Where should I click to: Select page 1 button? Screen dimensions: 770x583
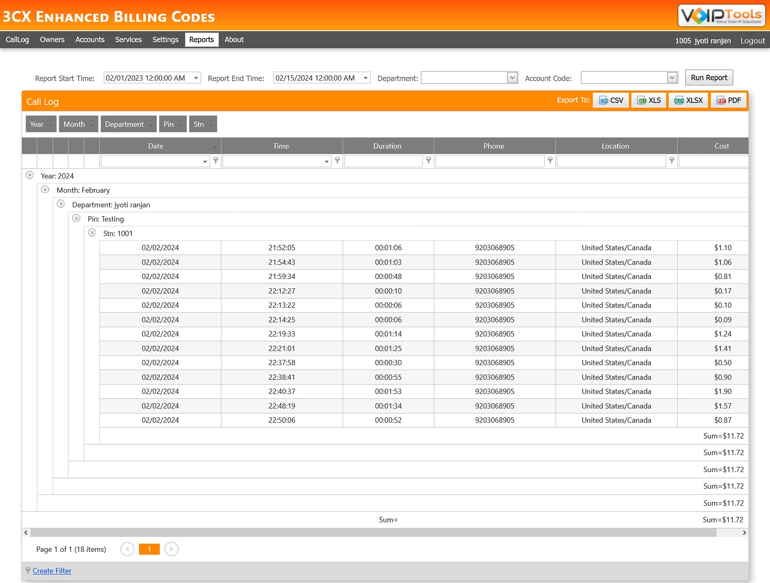pos(149,549)
